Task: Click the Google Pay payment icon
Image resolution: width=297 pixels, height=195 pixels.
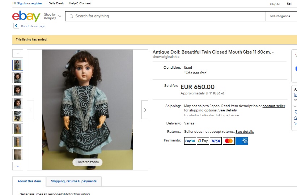Action: (x=203, y=141)
